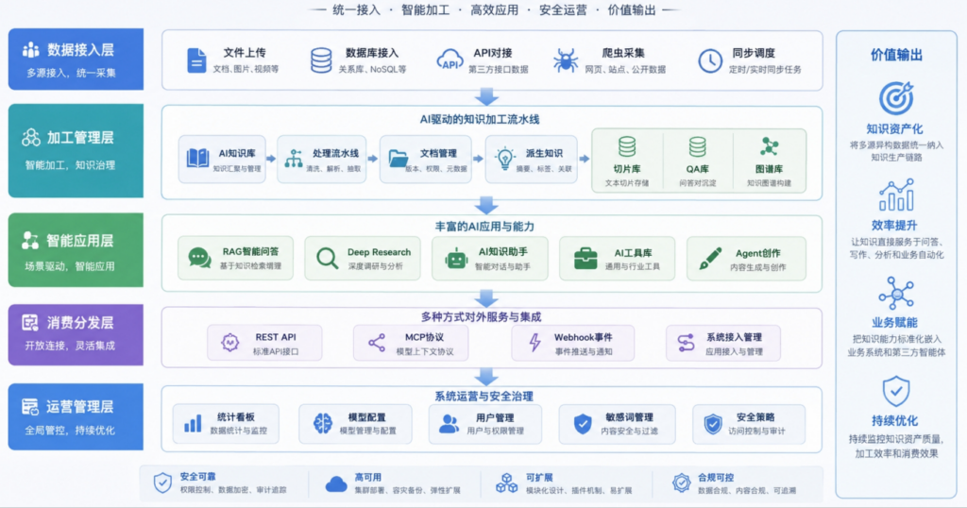
Task: Click the API对接 cloud icon
Action: pyautogui.click(x=450, y=60)
